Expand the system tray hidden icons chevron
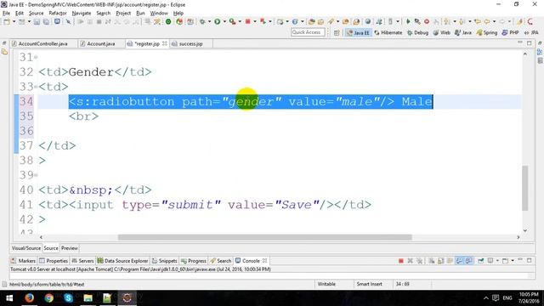544x306 pixels. click(485, 298)
